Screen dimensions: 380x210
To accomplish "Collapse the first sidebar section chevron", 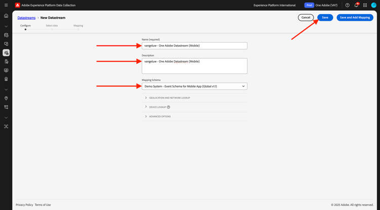I will (6, 26).
